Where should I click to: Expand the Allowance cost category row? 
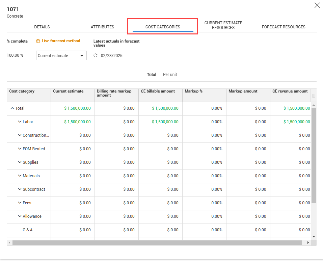point(20,216)
